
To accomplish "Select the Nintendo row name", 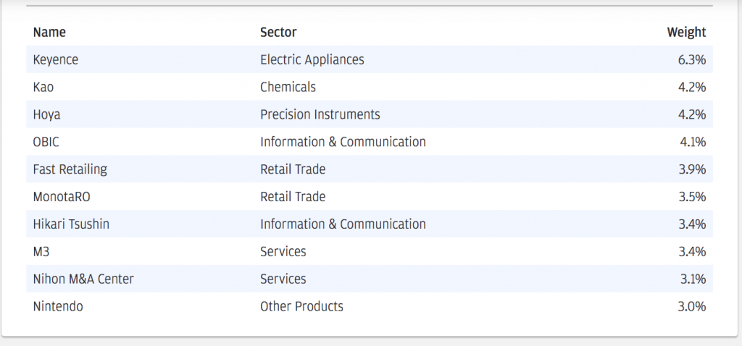I will coord(58,306).
